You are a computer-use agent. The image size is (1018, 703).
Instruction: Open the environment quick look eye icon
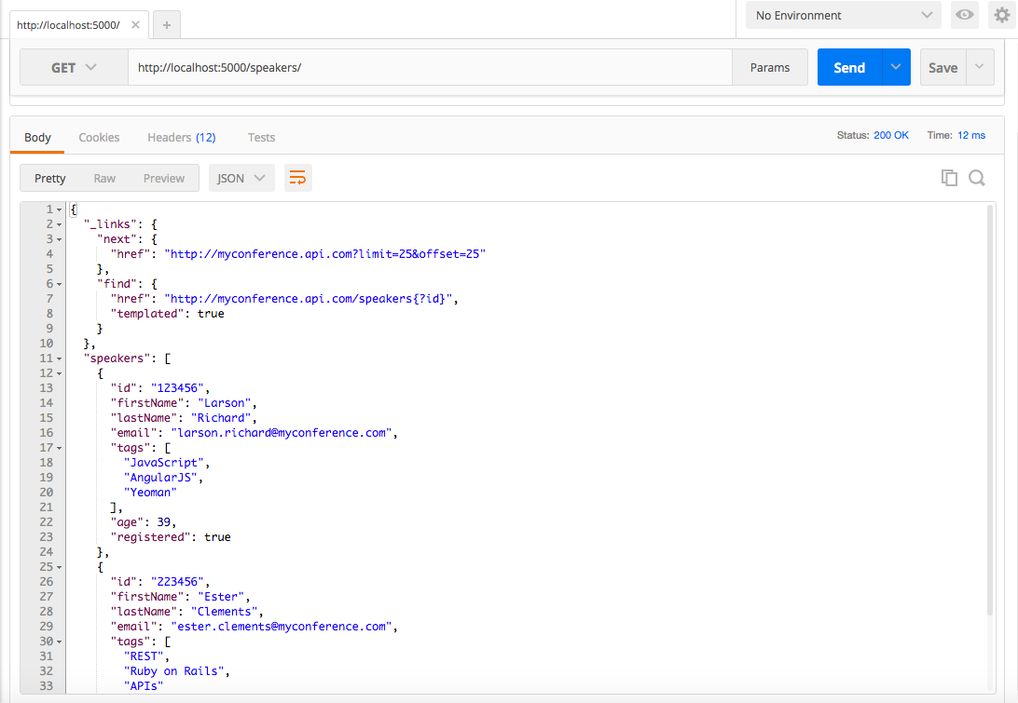click(965, 15)
